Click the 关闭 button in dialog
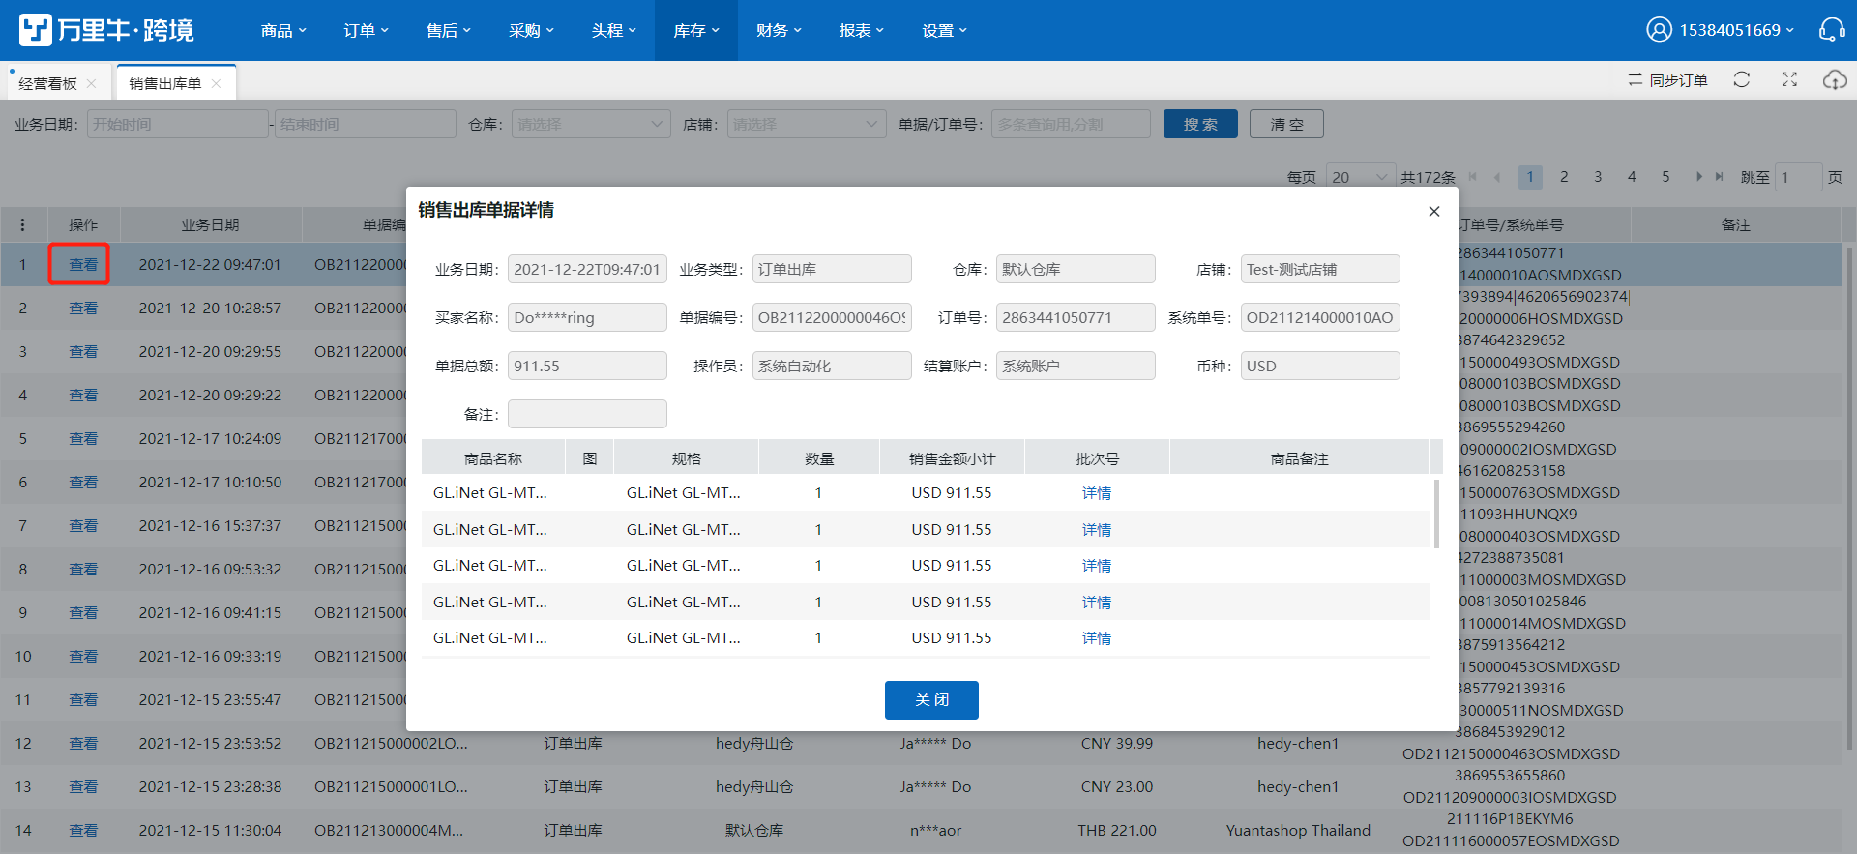Image resolution: width=1857 pixels, height=854 pixels. [x=931, y=700]
